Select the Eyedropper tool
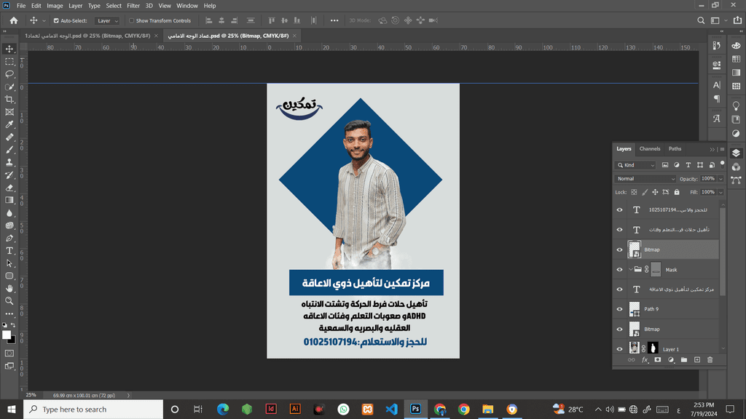Image resolution: width=746 pixels, height=419 pixels. tap(9, 124)
